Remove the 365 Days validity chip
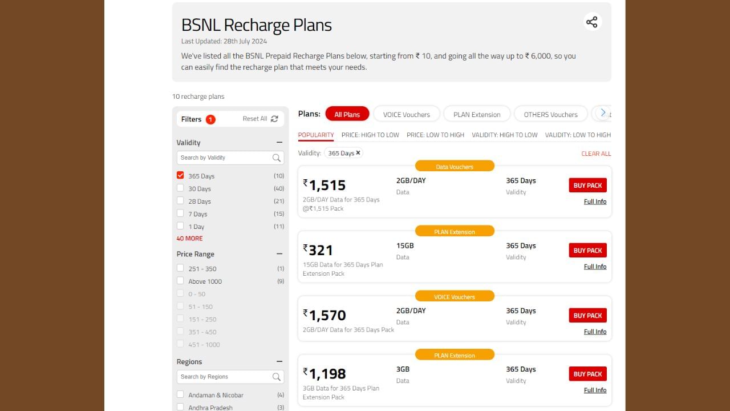This screenshot has height=411, width=730. pyautogui.click(x=358, y=153)
